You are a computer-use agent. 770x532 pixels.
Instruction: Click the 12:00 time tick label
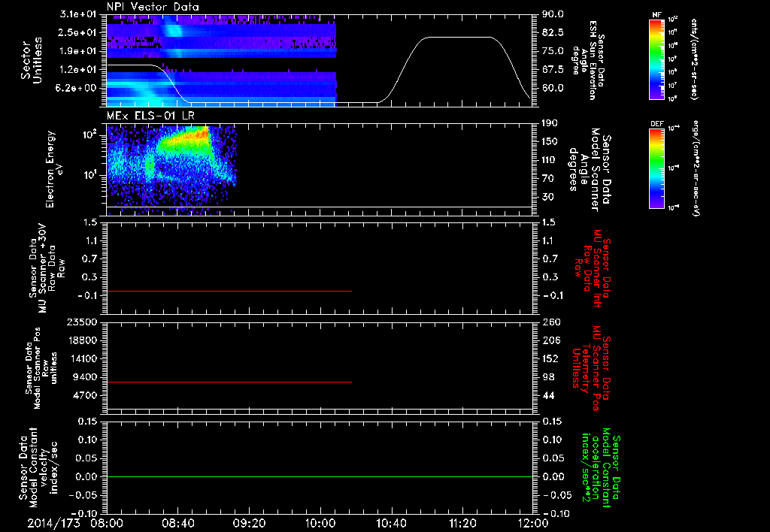(x=533, y=523)
